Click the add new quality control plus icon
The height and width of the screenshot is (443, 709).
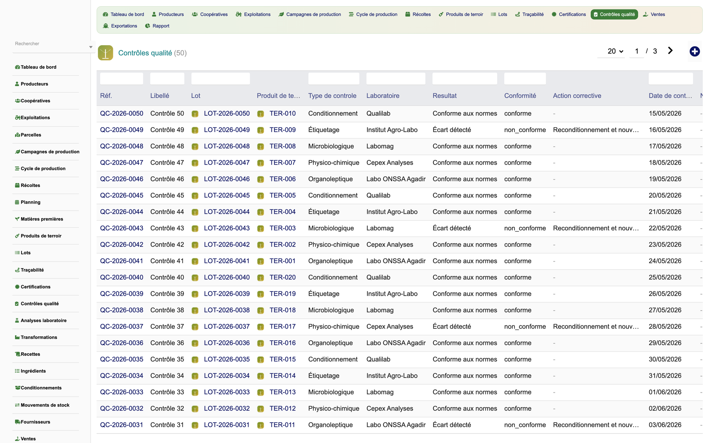(694, 51)
